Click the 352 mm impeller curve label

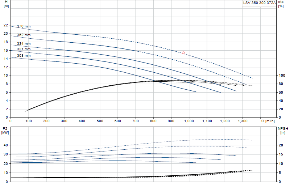click(x=24, y=35)
